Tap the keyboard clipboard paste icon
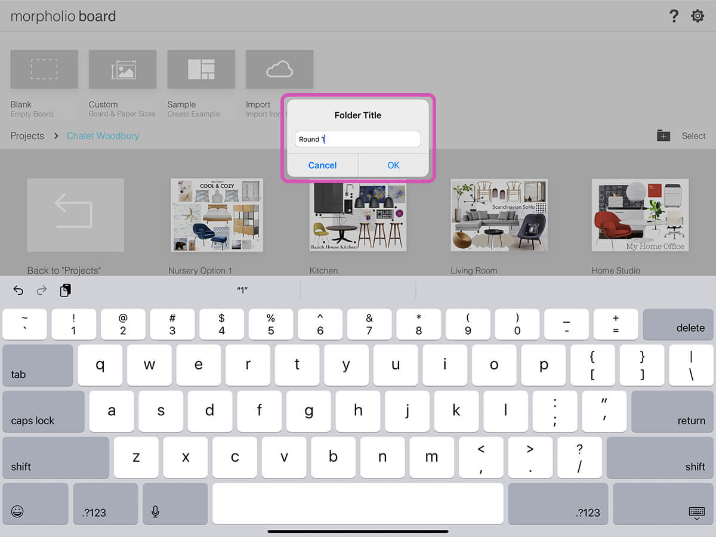The height and width of the screenshot is (537, 716). (x=66, y=291)
